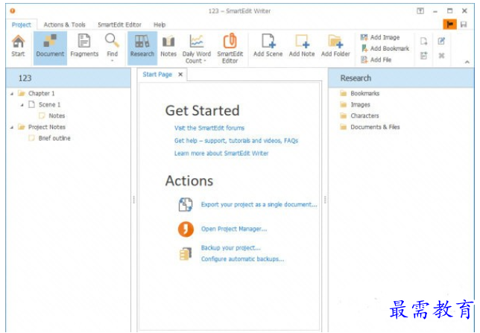480x333 pixels.
Task: Click the edit pencil icon in ribbon
Action: [x=441, y=41]
